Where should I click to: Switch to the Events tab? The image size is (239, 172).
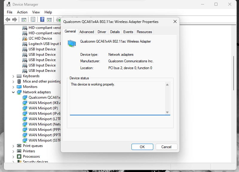pos(128,32)
